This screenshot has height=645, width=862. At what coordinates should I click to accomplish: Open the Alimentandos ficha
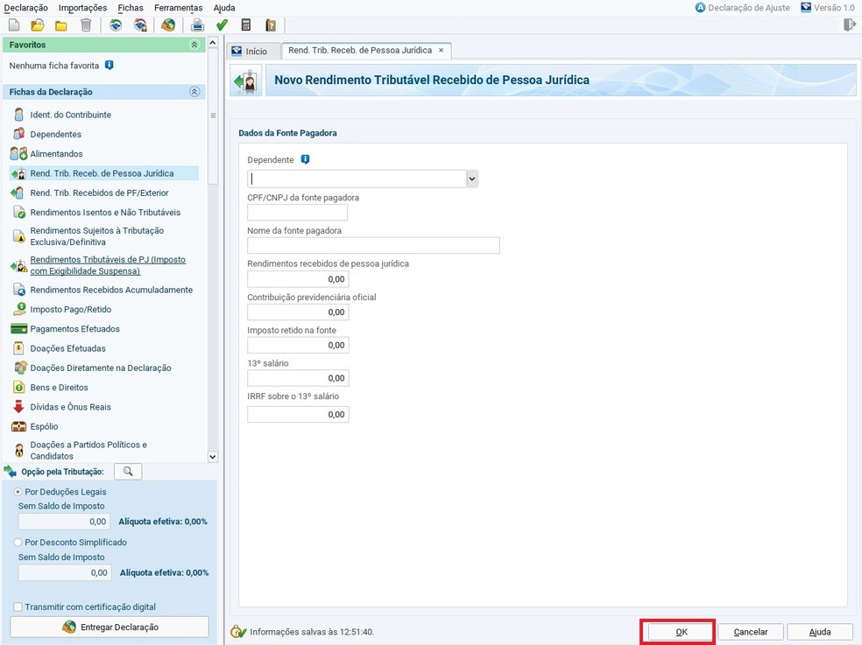[x=56, y=154]
